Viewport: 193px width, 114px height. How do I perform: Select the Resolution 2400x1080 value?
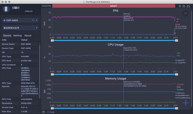[26, 103]
